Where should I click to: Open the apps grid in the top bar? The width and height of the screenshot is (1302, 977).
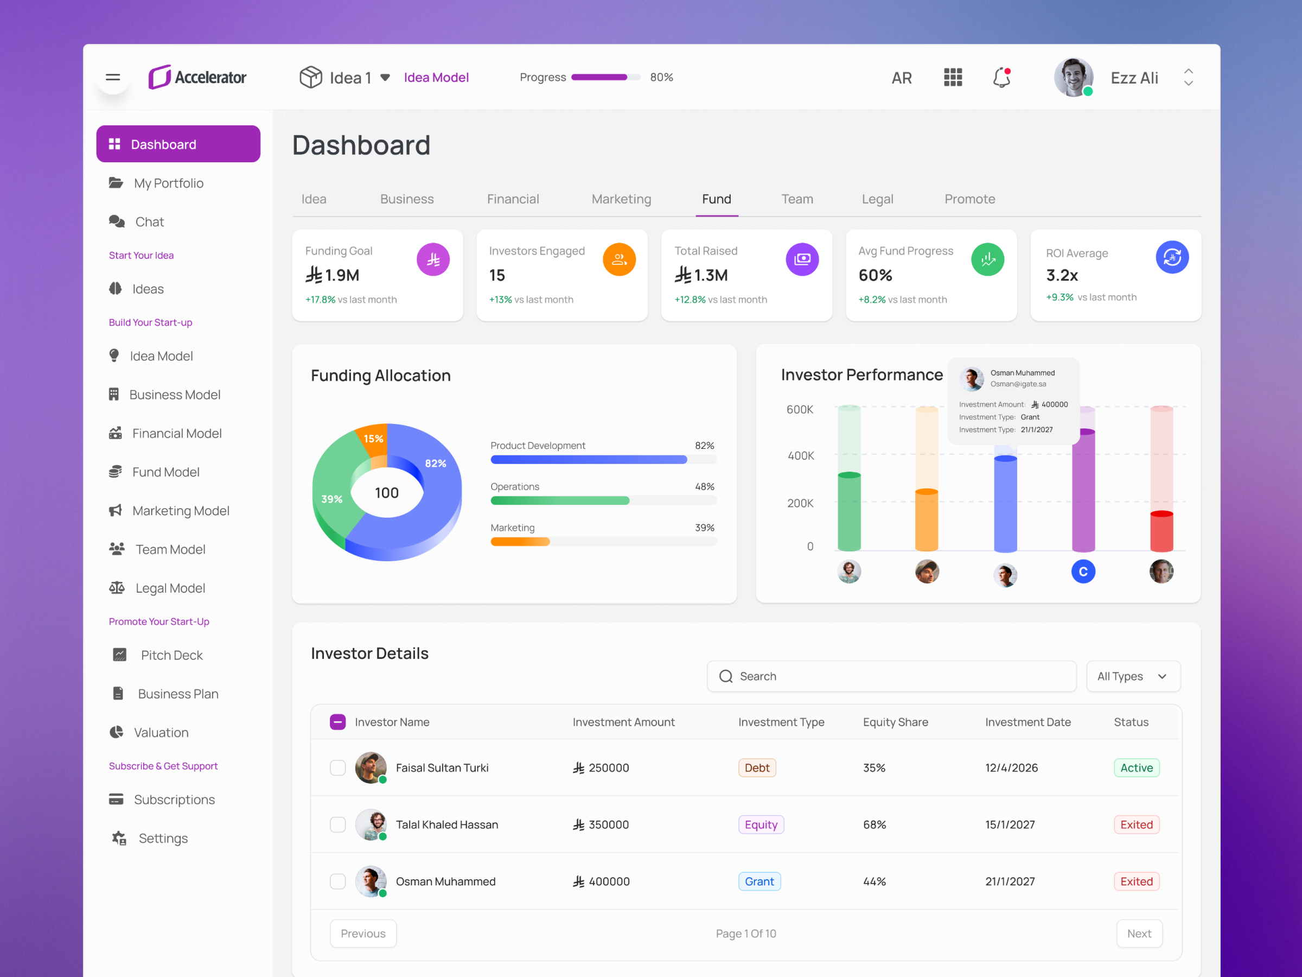point(953,77)
